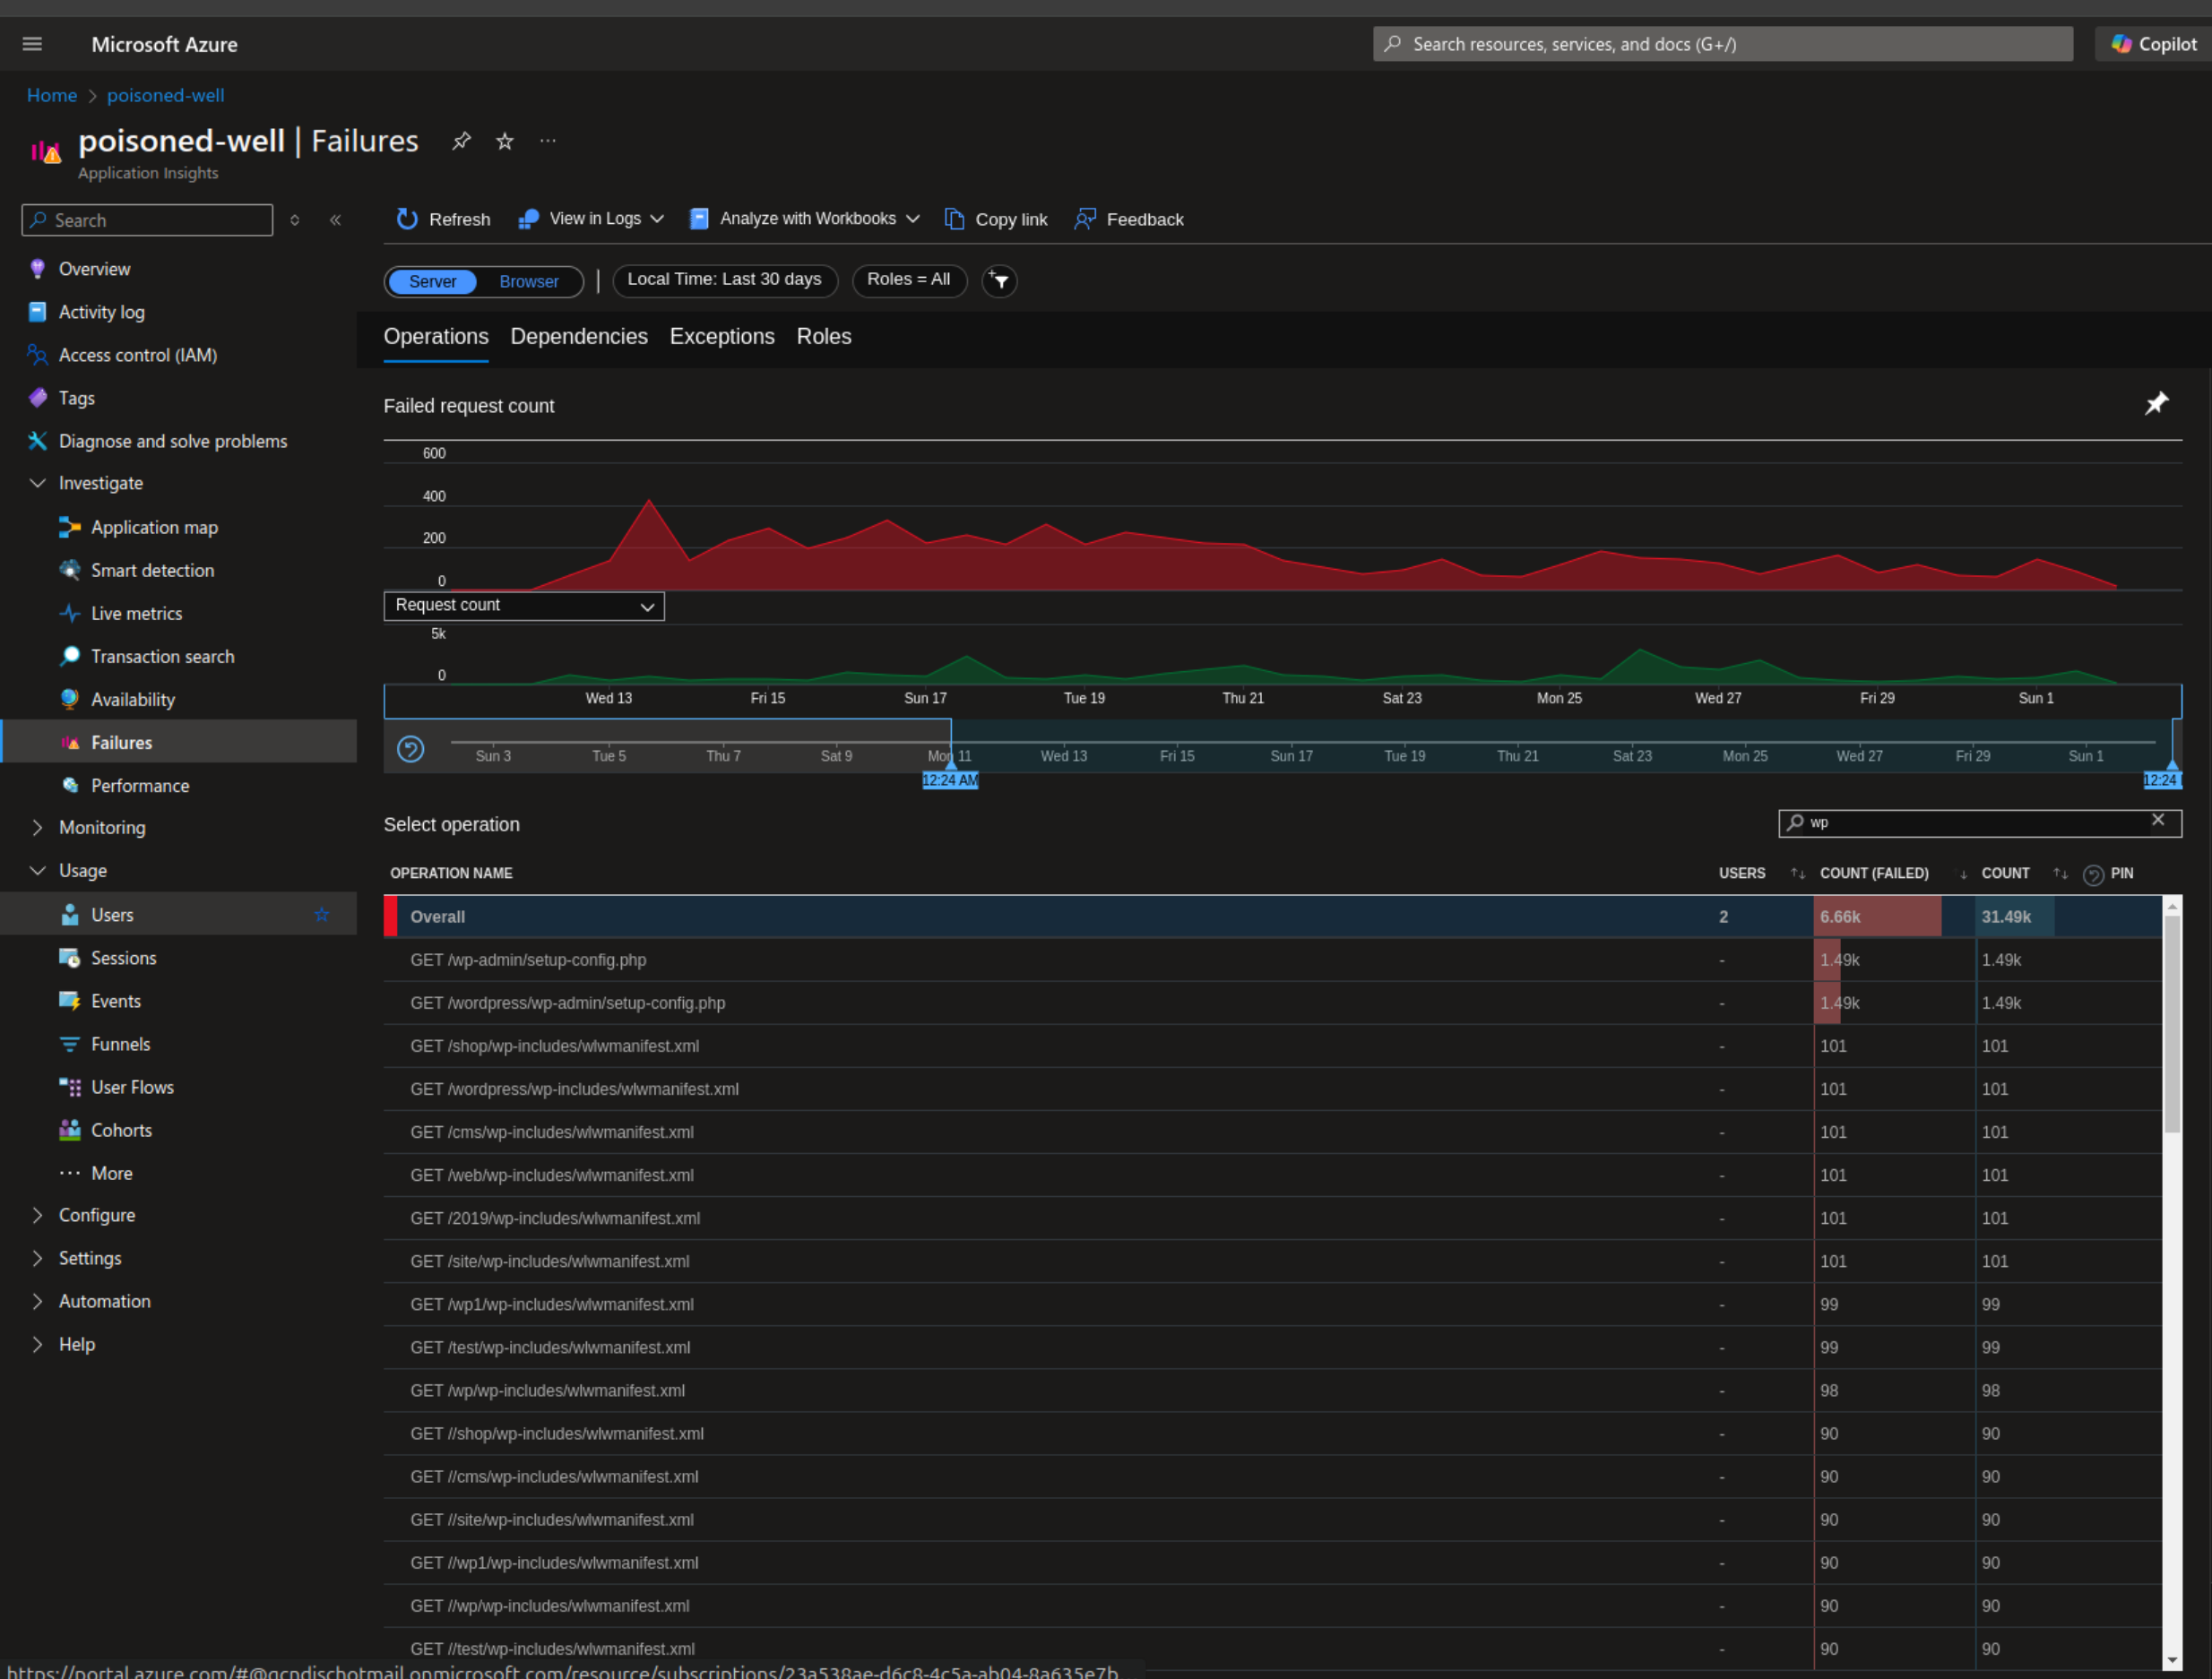Open Access control (IAM)
The height and width of the screenshot is (1679, 2212).
click(137, 355)
